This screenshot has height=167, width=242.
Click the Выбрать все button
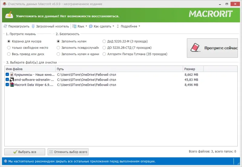tap(25, 152)
